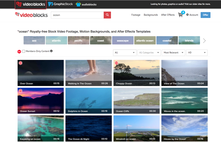Open the Waves in the ocean video
The image size is (221, 143).
point(185,101)
